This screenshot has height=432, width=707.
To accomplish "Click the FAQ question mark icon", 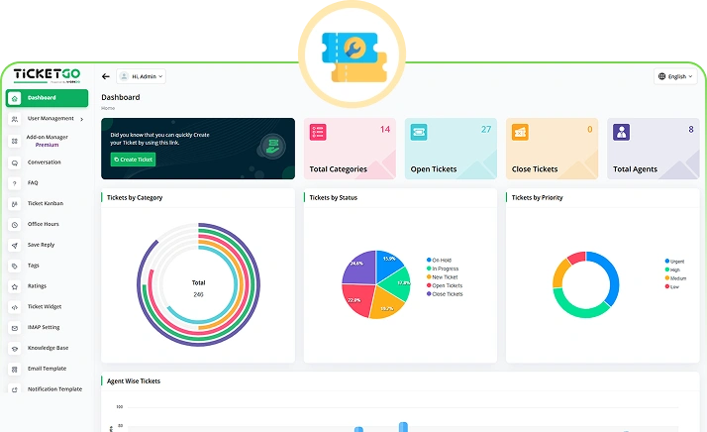I will click(15, 183).
